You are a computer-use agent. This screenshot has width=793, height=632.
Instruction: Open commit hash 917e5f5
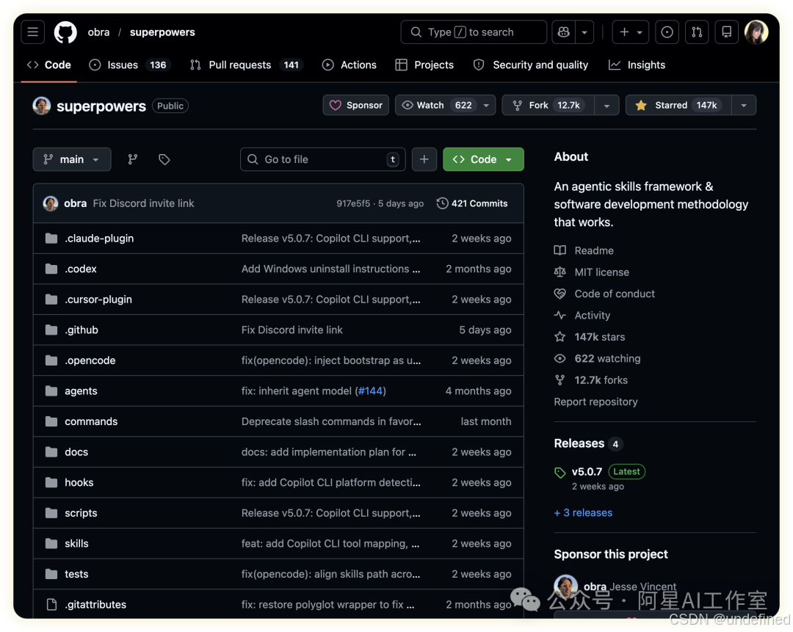pyautogui.click(x=353, y=203)
